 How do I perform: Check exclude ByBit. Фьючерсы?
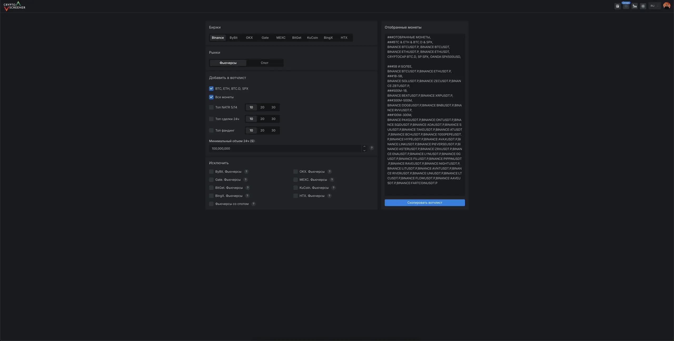coord(211,172)
